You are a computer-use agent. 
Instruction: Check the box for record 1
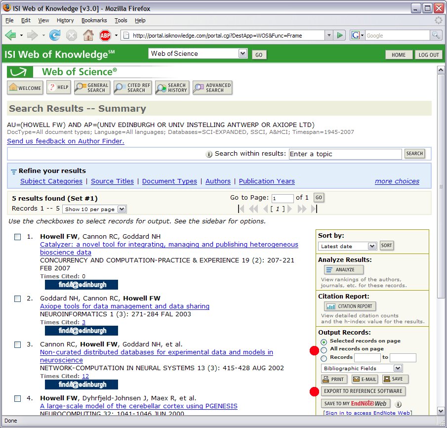coord(17,237)
